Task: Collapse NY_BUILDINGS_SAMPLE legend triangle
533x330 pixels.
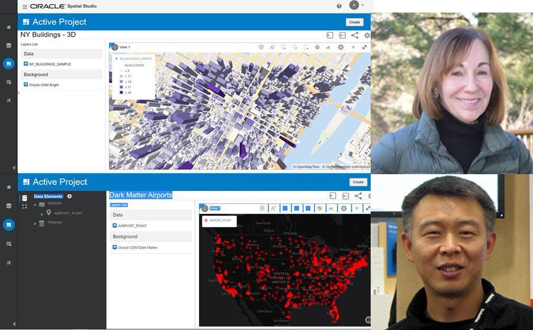Action: coord(116,59)
